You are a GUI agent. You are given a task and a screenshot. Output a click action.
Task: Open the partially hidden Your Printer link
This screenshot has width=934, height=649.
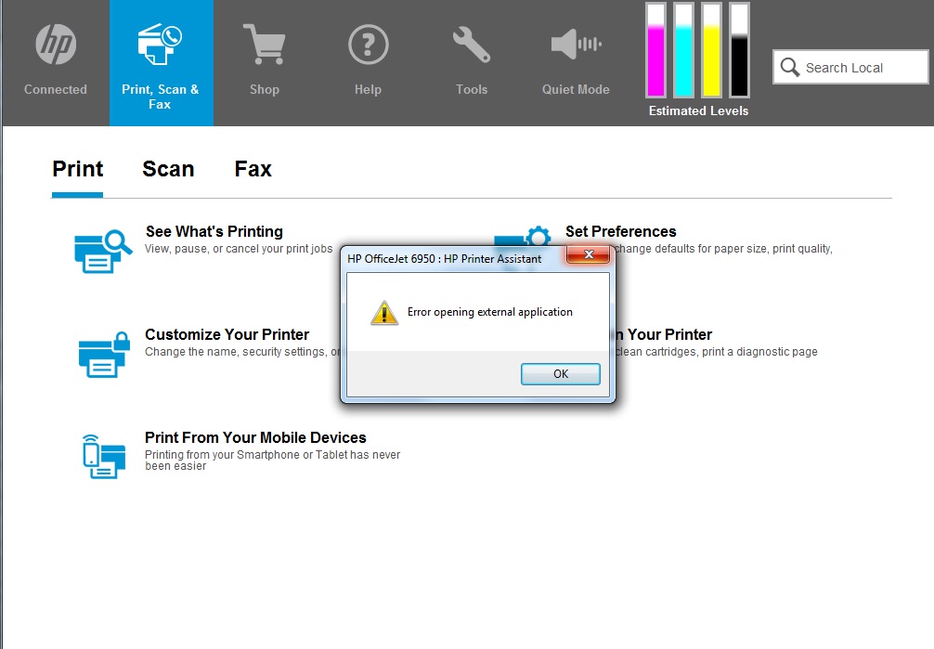point(664,334)
